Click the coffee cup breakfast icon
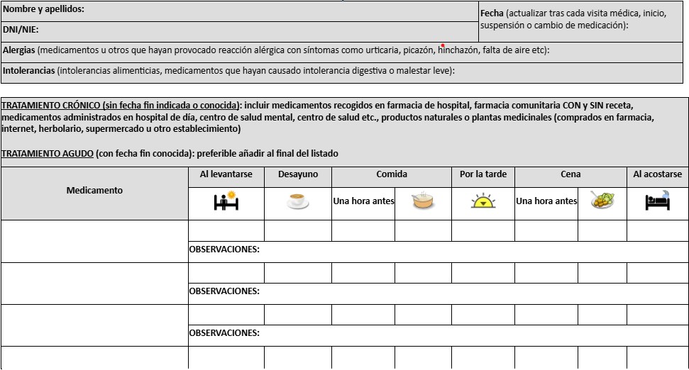The height and width of the screenshot is (370, 689). pyautogui.click(x=298, y=201)
